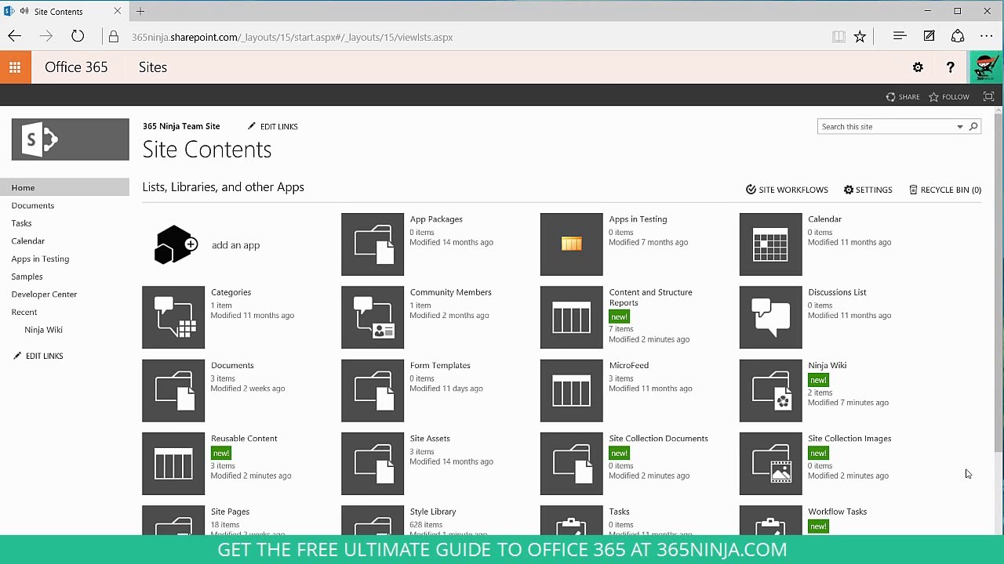Open site SETTINGS link
Screen dimensions: 1004x564
tap(868, 190)
